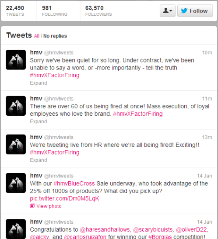Open hmv avatar on the 10m tweet
Viewport: 218px width, 239px height.
(x=16, y=60)
